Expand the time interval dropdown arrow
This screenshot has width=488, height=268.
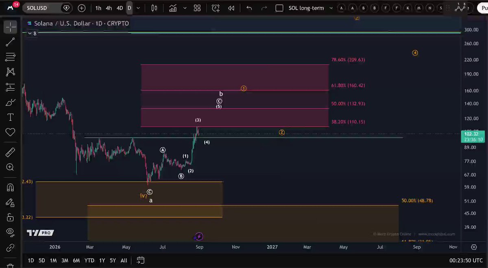(139, 8)
